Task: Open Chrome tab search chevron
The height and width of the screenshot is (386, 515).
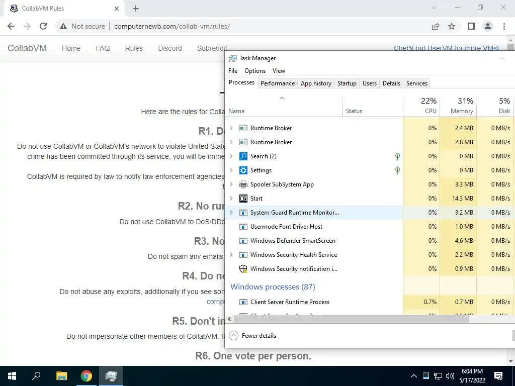Action: click(434, 7)
